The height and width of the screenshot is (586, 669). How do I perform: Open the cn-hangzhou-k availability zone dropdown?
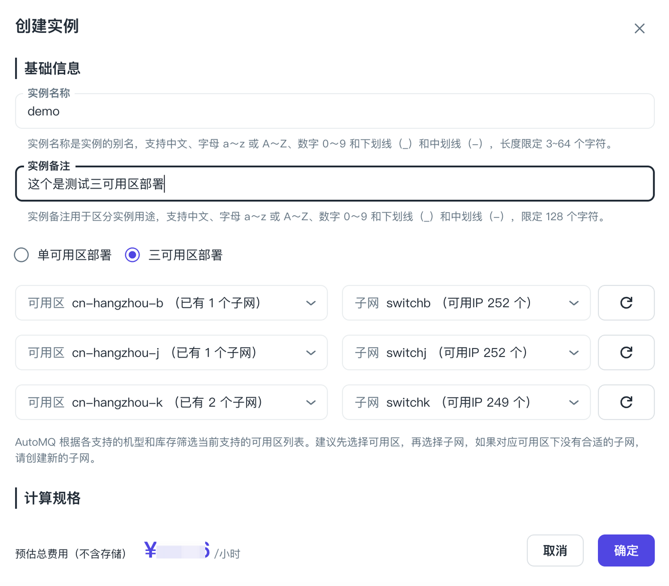[x=171, y=402]
